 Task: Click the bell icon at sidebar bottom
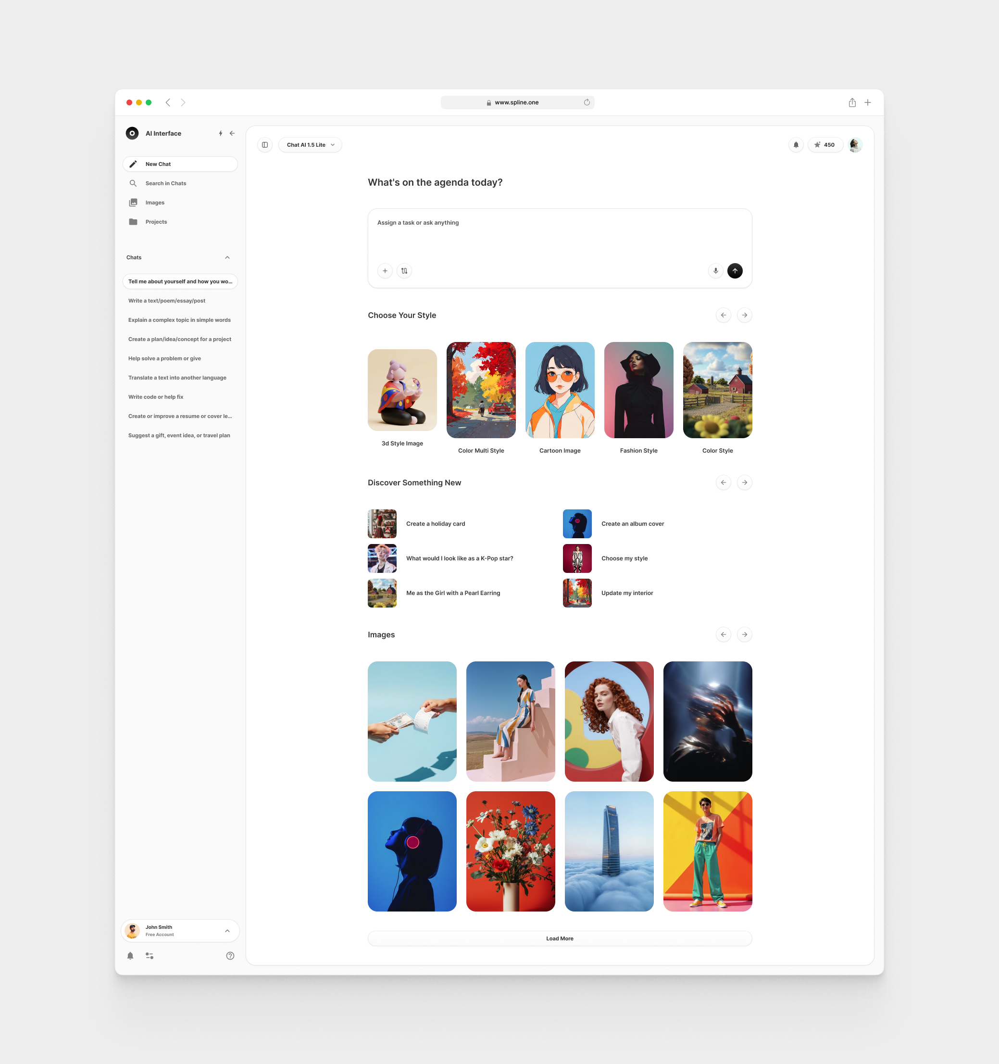point(130,956)
